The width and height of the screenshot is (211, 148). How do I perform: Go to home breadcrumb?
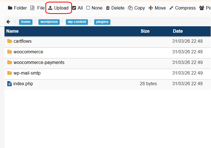click(26, 22)
